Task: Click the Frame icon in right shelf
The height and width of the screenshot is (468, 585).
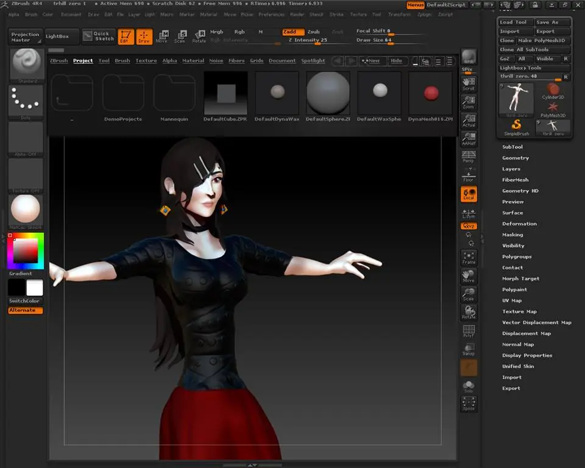Action: pyautogui.click(x=469, y=258)
